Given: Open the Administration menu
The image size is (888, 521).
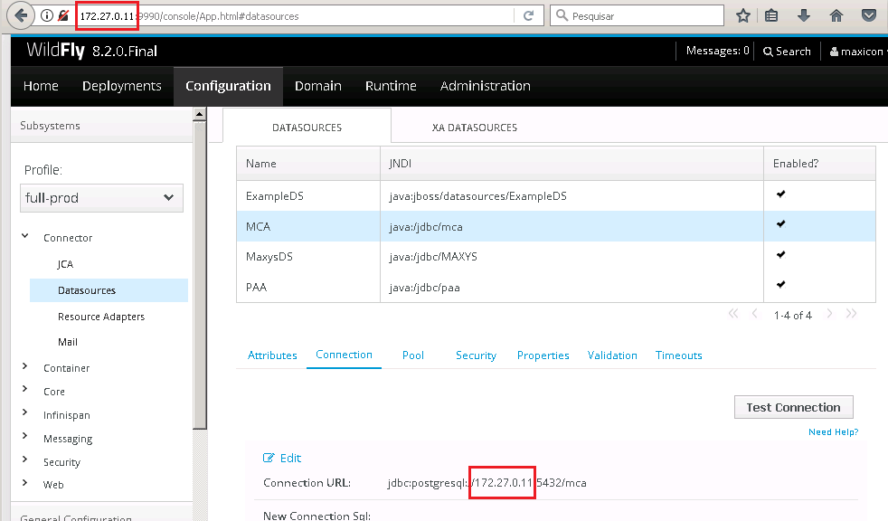Looking at the screenshot, I should (x=486, y=86).
